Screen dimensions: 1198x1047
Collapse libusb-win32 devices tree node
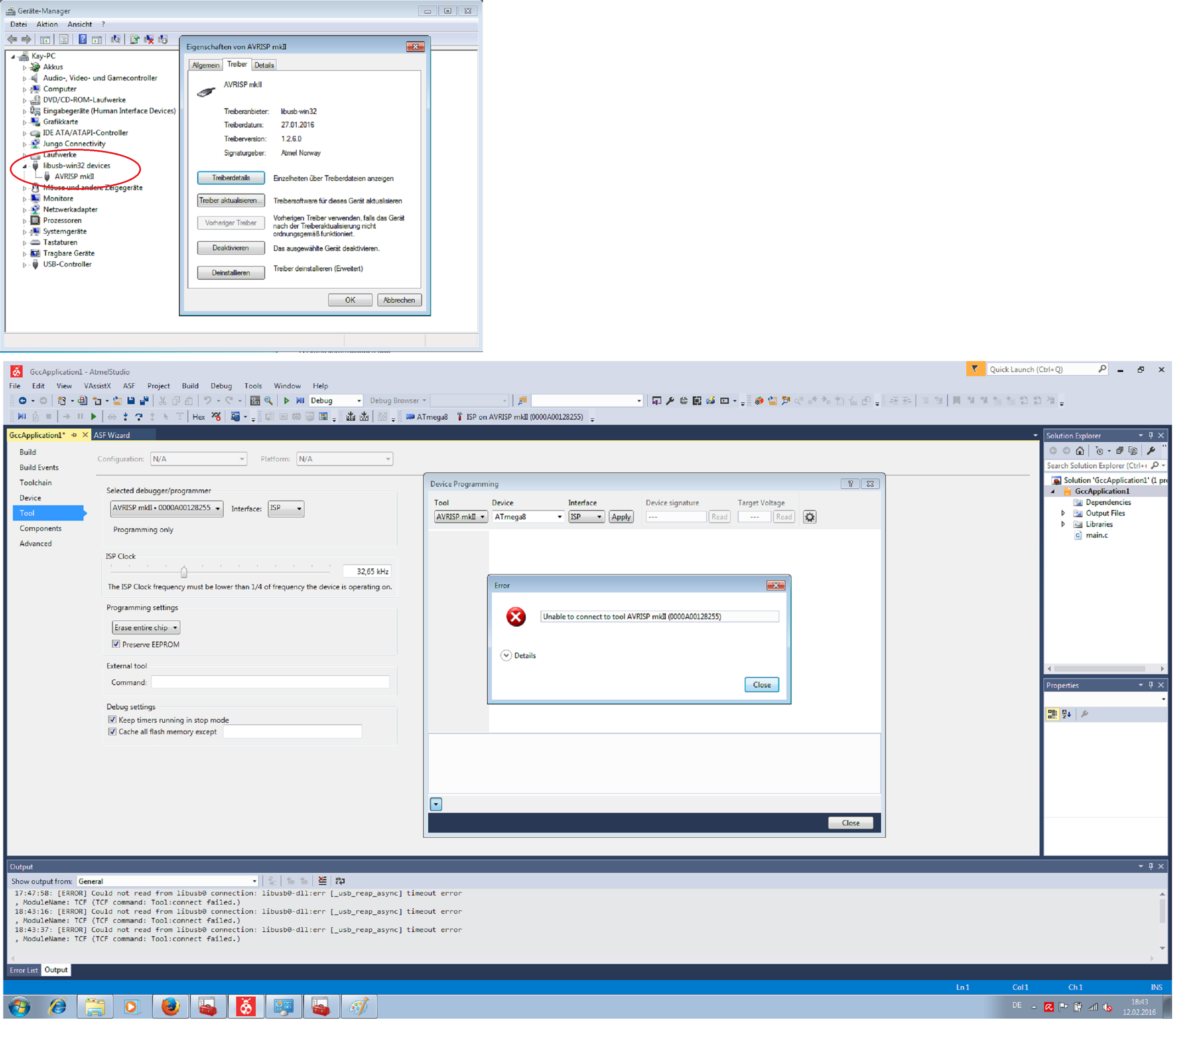point(25,166)
